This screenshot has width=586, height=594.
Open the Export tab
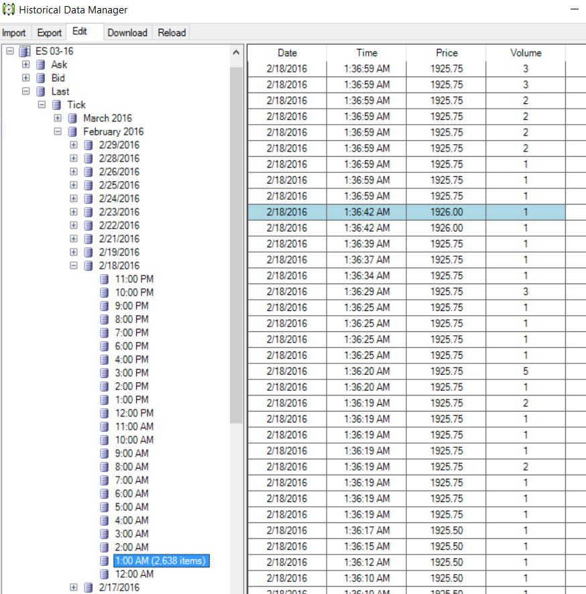(49, 33)
